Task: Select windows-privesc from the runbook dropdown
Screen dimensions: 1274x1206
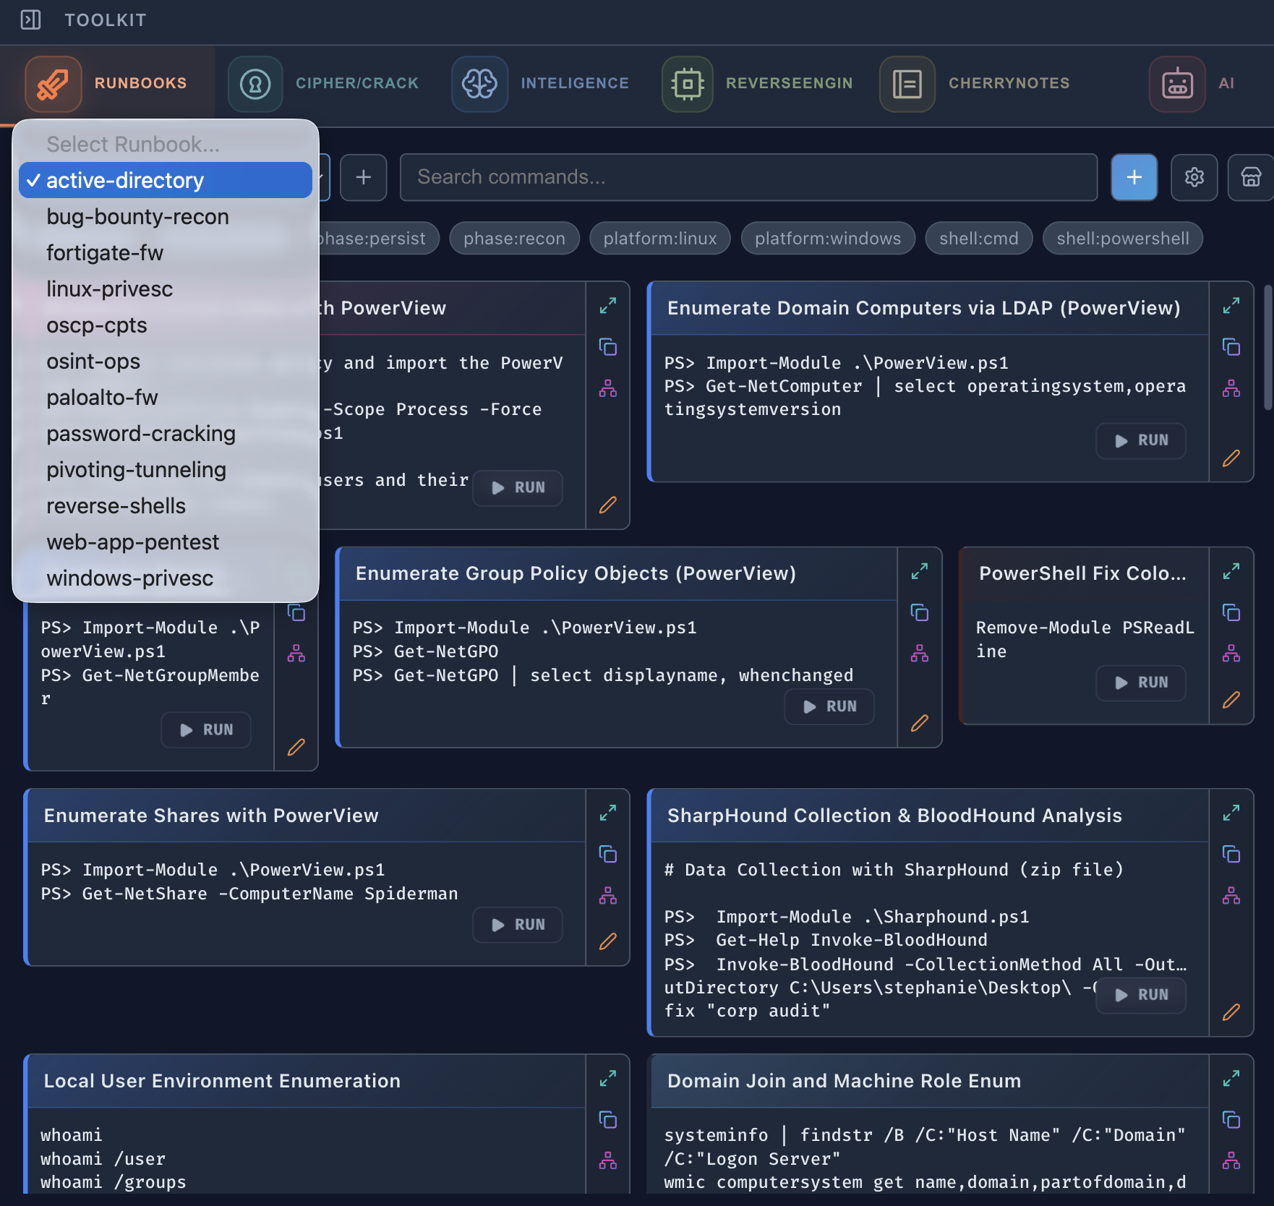Action: (129, 578)
